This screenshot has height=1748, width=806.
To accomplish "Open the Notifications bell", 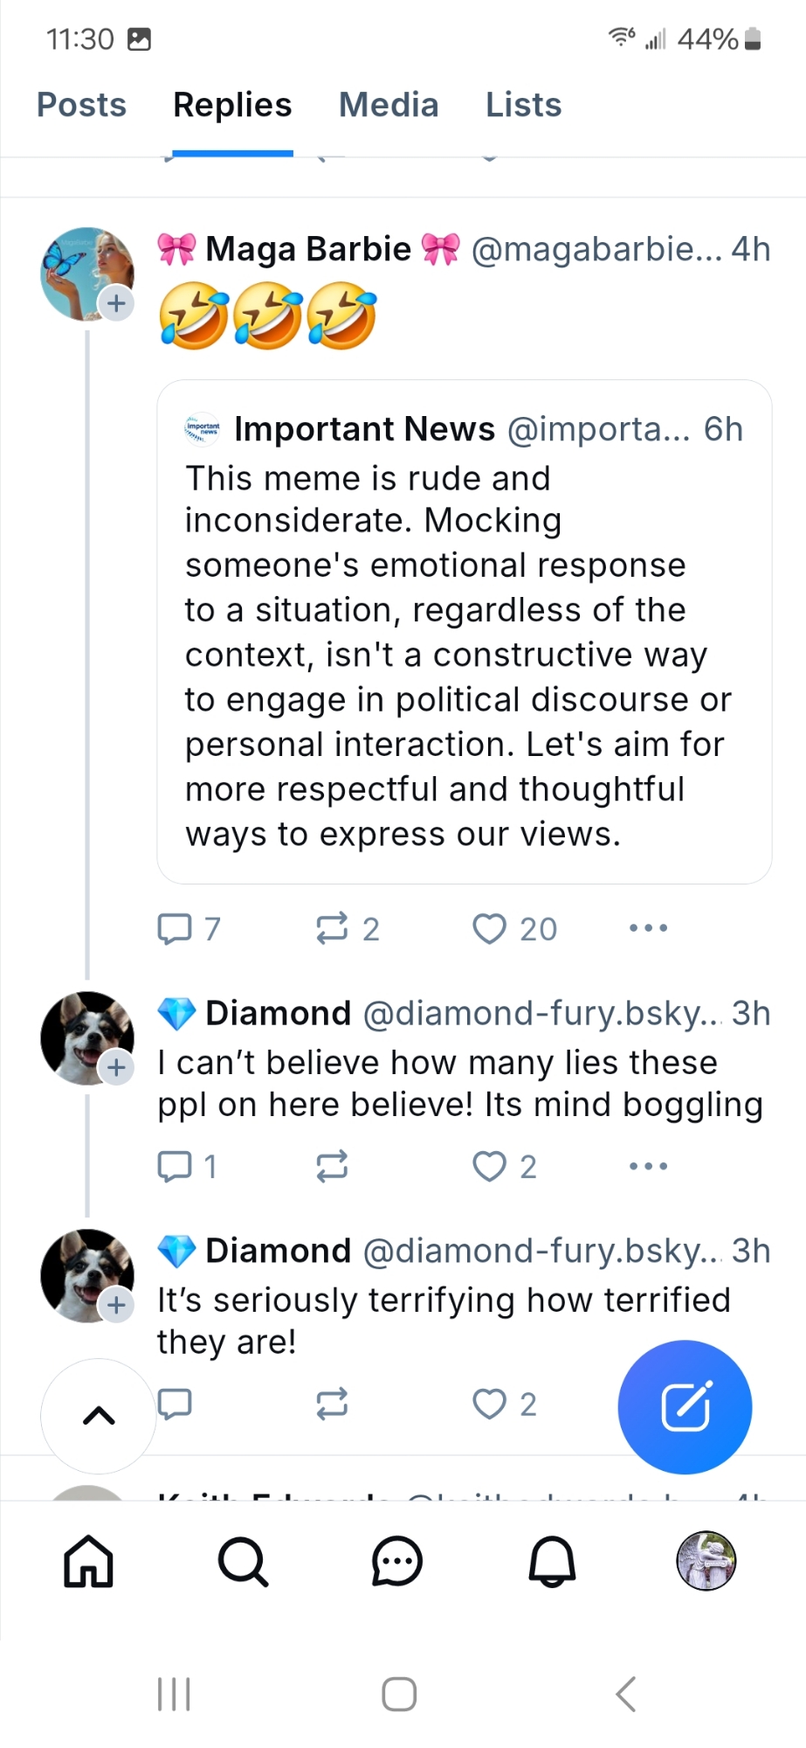I will point(552,1561).
